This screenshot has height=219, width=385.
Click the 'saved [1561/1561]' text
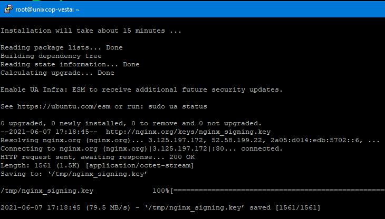285,208
